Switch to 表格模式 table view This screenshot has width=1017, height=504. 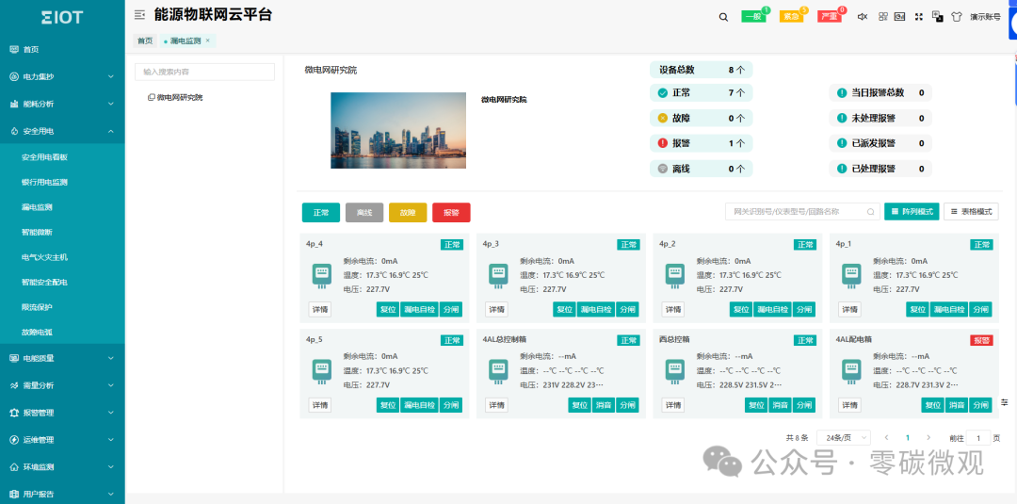[x=971, y=211]
